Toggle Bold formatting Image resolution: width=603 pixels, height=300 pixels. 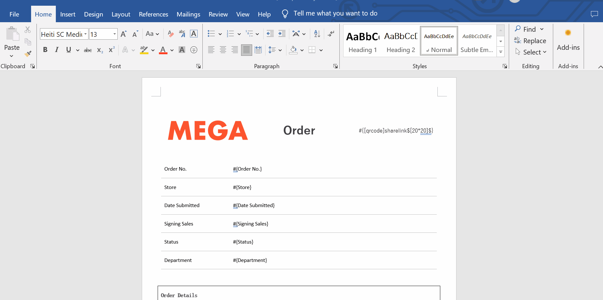pos(45,50)
